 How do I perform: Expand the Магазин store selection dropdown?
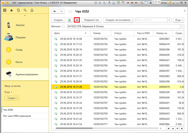(x=182, y=26)
